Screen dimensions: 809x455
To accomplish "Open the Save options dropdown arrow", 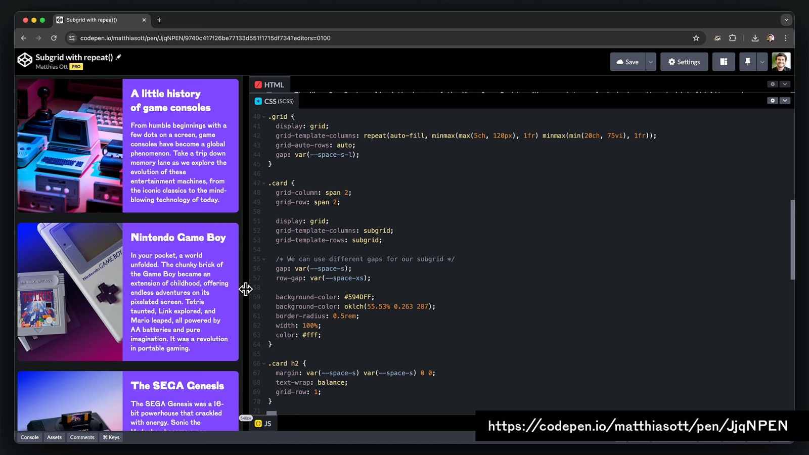I will coord(651,62).
